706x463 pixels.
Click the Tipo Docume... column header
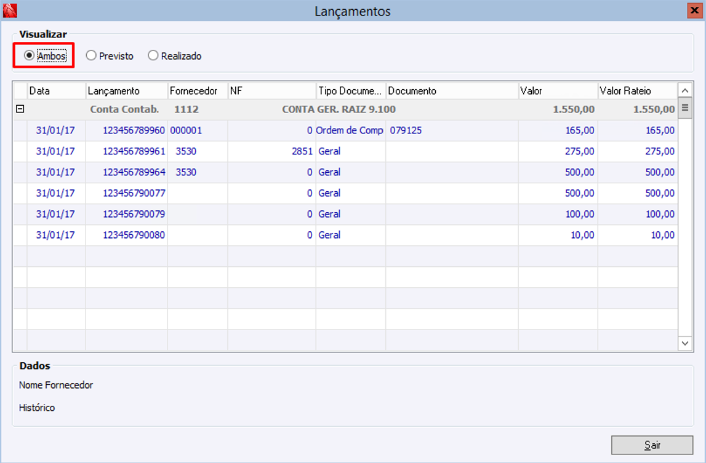[x=351, y=91]
